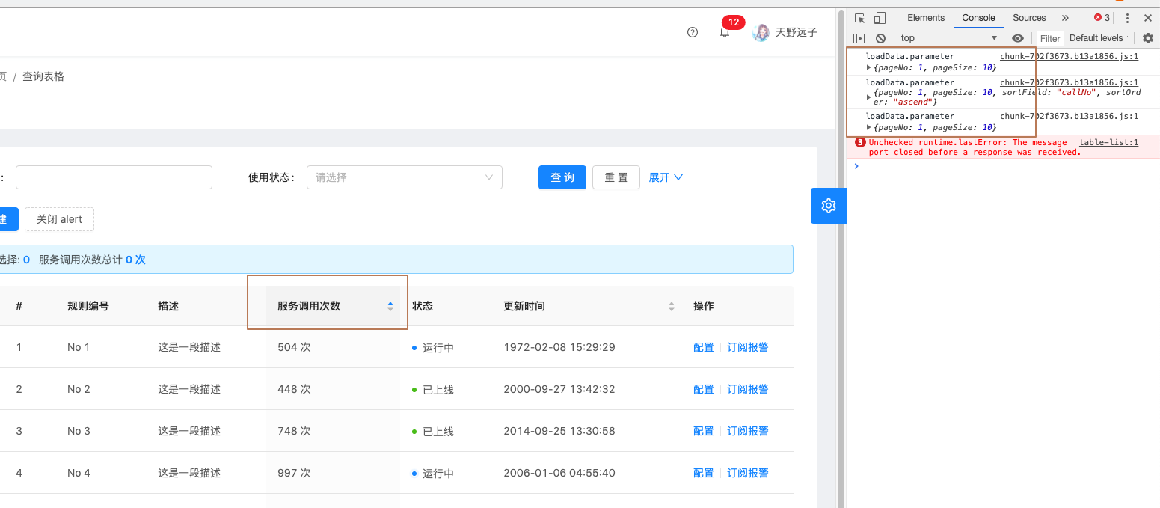This screenshot has width=1160, height=508.
Task: Toggle sort on 更新时间 column
Action: 672,305
